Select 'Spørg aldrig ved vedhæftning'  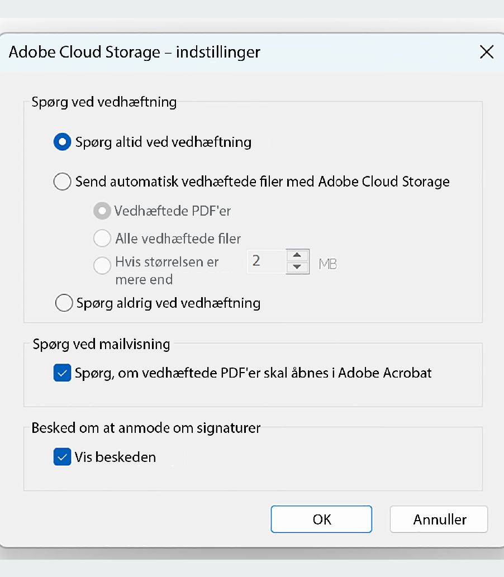(x=64, y=303)
